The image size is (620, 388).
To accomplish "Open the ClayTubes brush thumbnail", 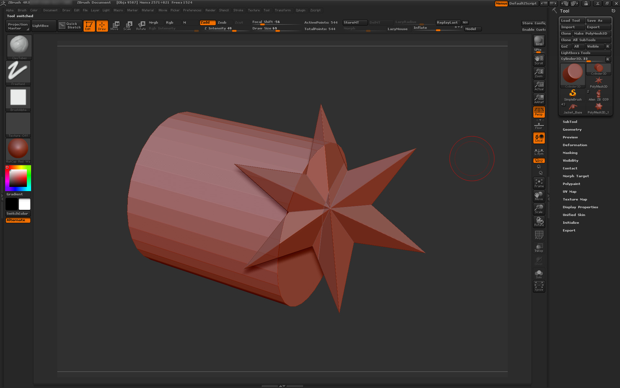I will pyautogui.click(x=19, y=47).
